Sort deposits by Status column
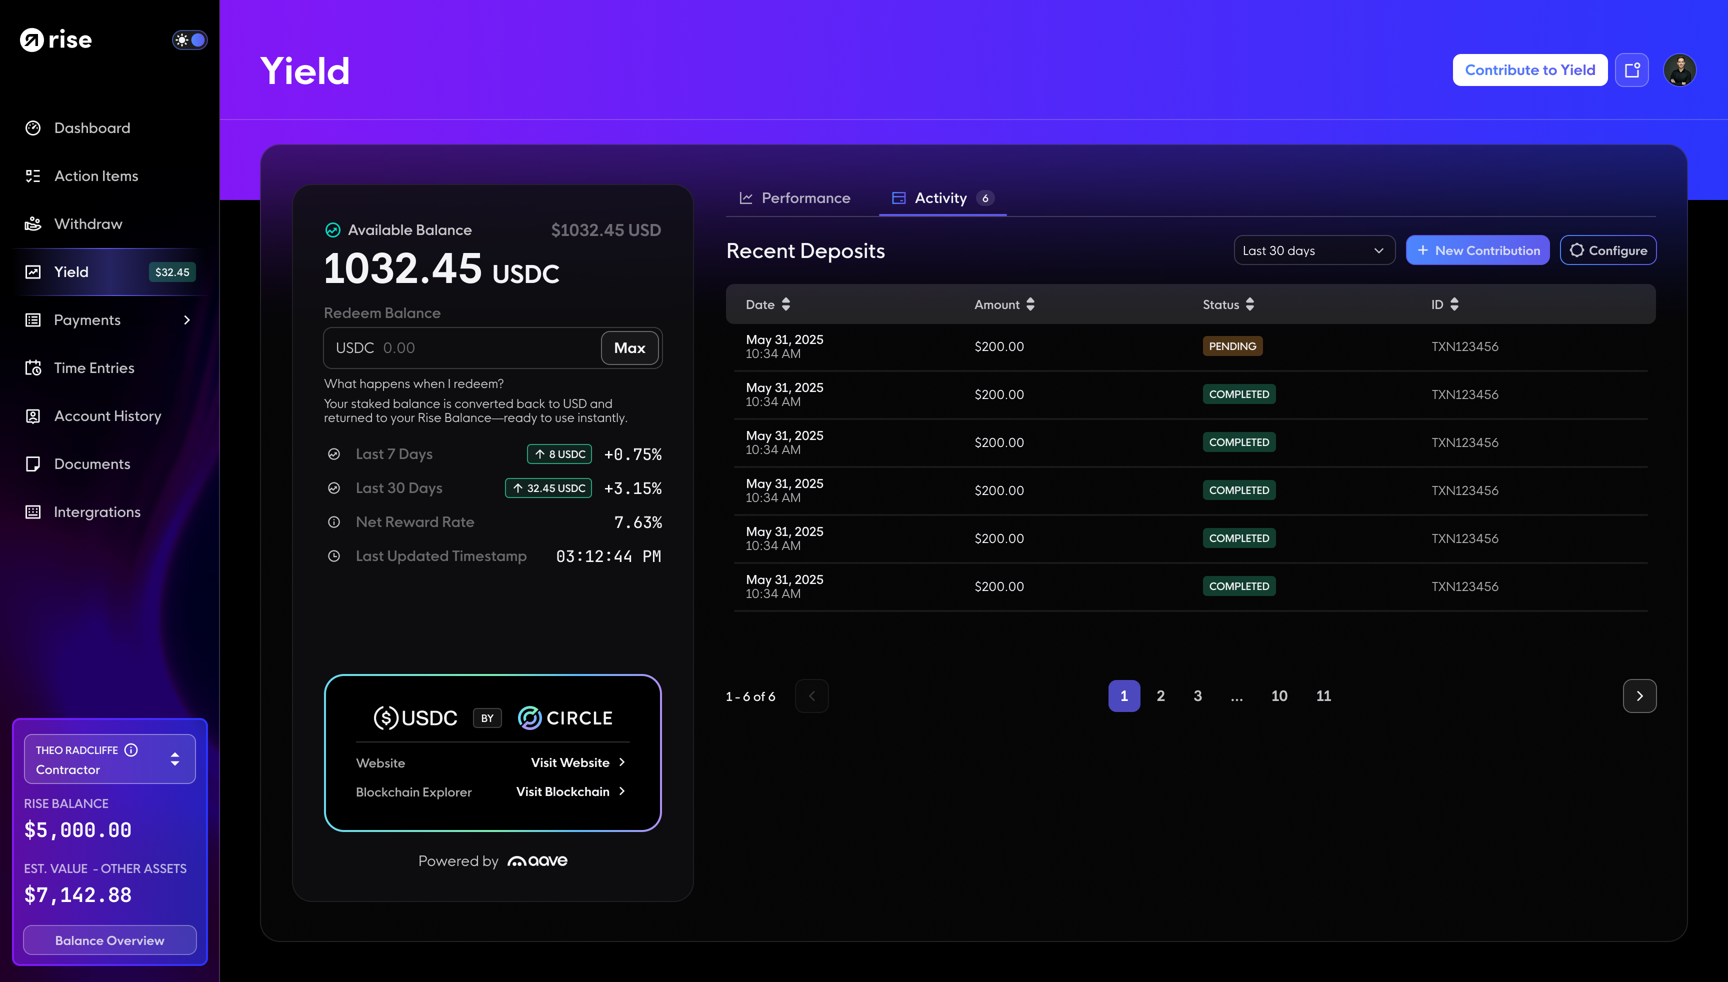The height and width of the screenshot is (982, 1728). (1250, 304)
